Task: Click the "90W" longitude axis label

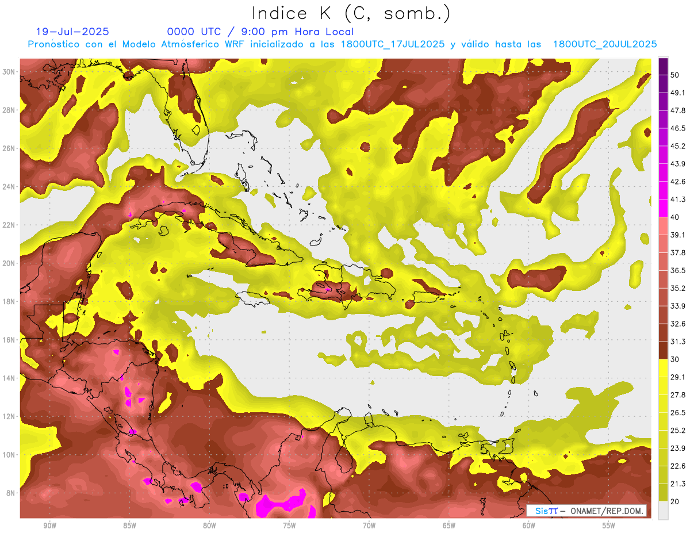Action: coord(49,526)
